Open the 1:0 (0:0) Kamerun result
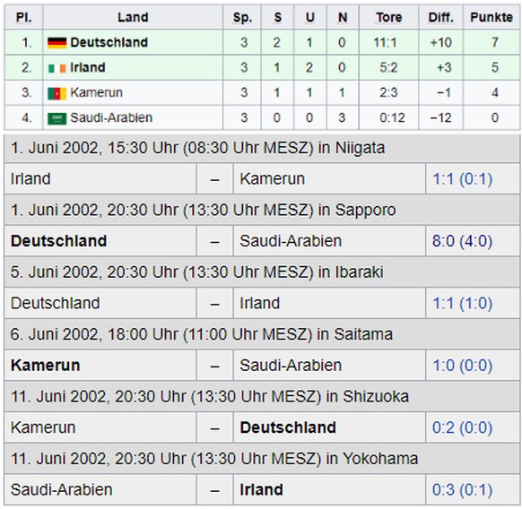Image resolution: width=522 pixels, height=509 pixels. (462, 366)
